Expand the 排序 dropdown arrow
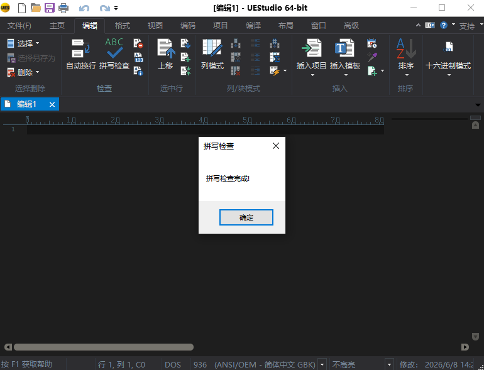 (406, 75)
